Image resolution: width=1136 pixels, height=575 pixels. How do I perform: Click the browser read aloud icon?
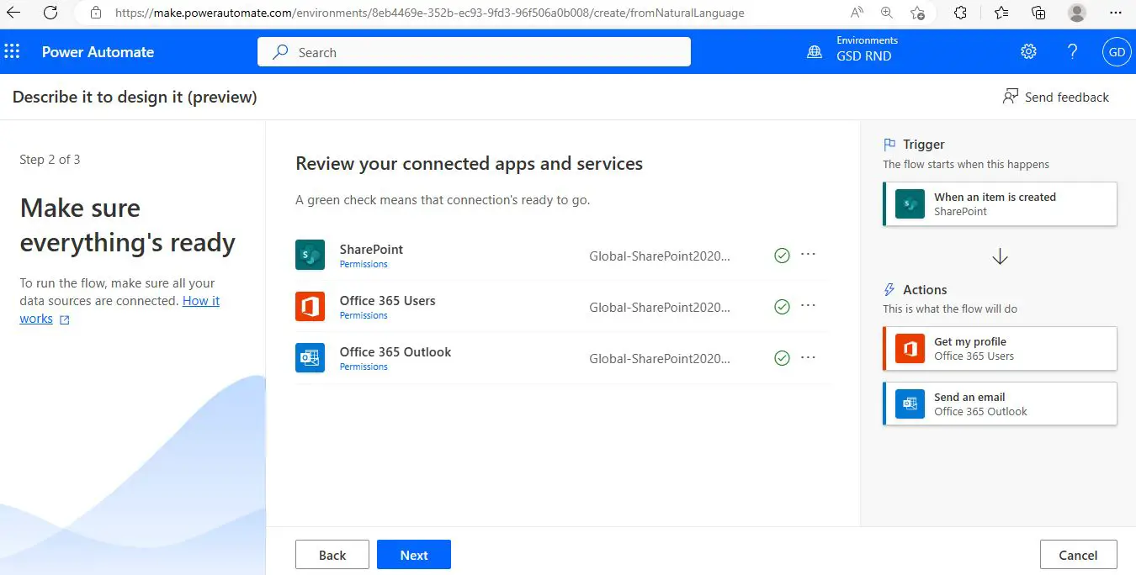click(857, 13)
